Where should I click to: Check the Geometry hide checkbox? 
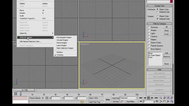pyautogui.click(x=149, y=27)
